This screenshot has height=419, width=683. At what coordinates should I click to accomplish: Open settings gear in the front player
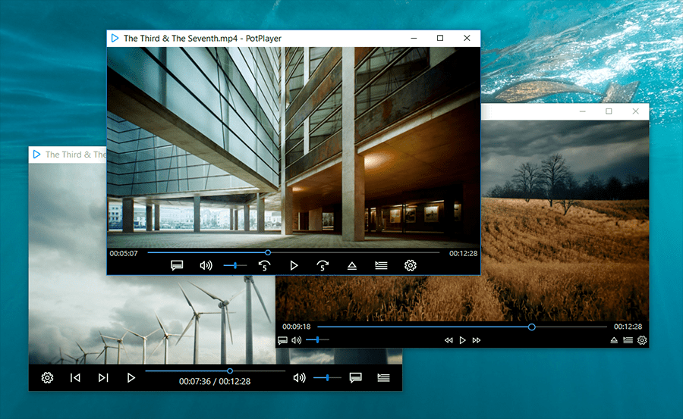tap(411, 265)
